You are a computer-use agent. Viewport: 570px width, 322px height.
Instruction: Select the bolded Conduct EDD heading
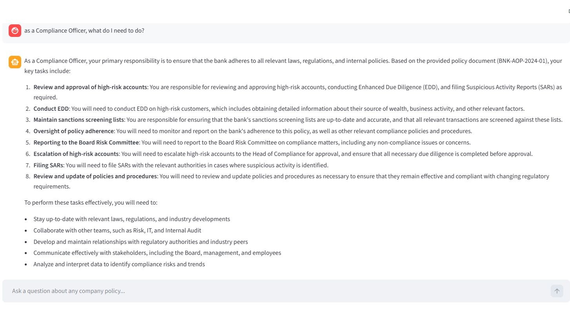(51, 108)
